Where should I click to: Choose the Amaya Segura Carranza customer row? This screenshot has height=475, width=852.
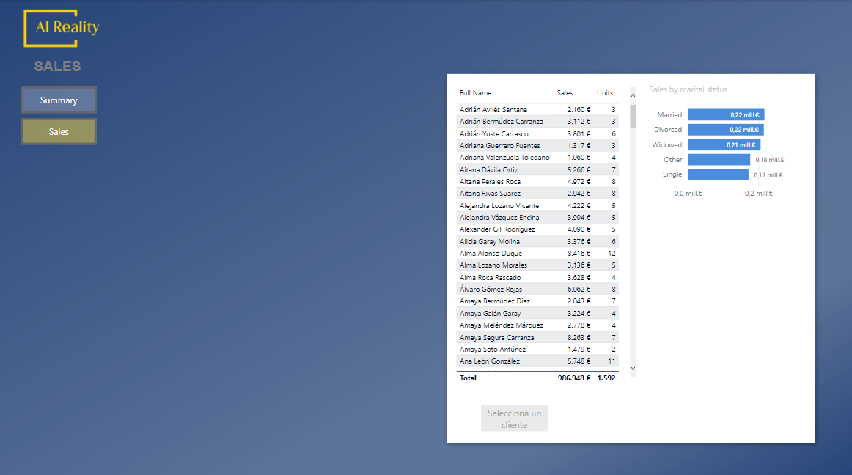tap(497, 338)
